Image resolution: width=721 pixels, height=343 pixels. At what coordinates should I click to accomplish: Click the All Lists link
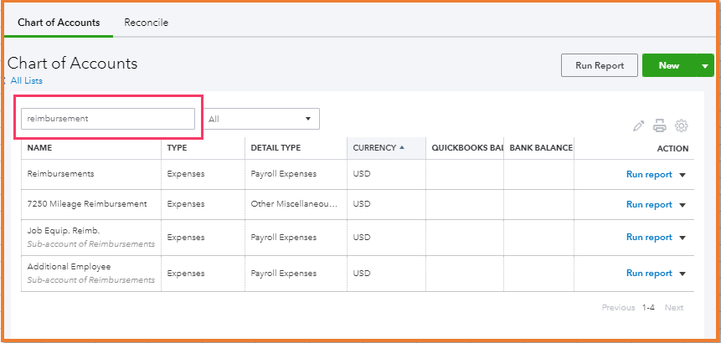pyautogui.click(x=26, y=81)
